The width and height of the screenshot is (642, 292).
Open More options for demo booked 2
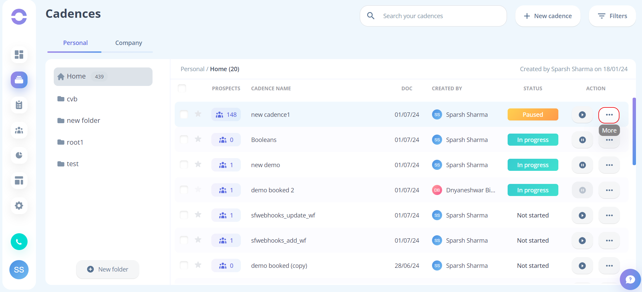[609, 190]
